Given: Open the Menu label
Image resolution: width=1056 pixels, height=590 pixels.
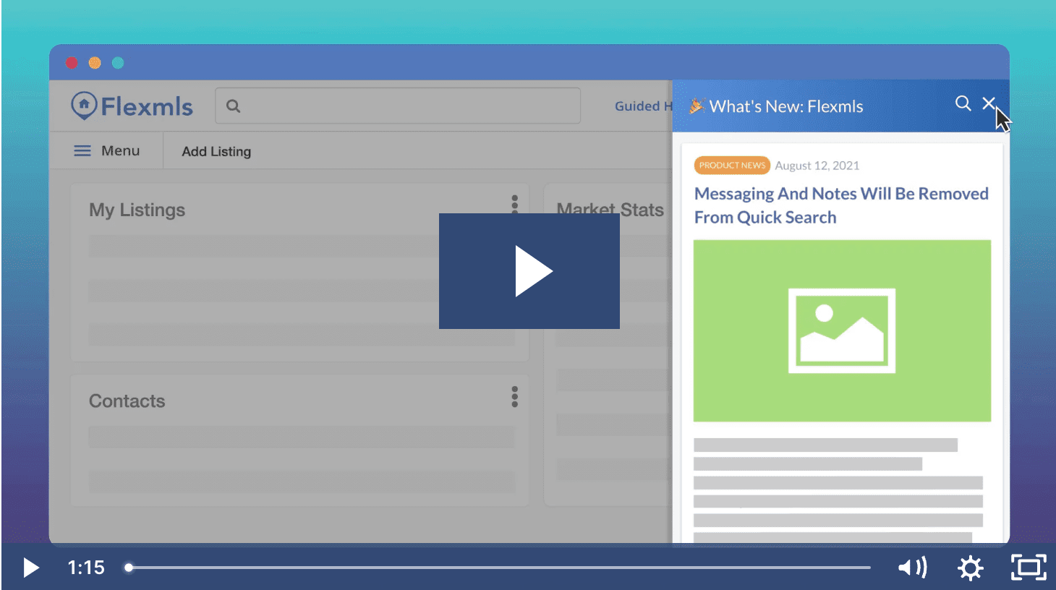Looking at the screenshot, I should click(x=120, y=151).
